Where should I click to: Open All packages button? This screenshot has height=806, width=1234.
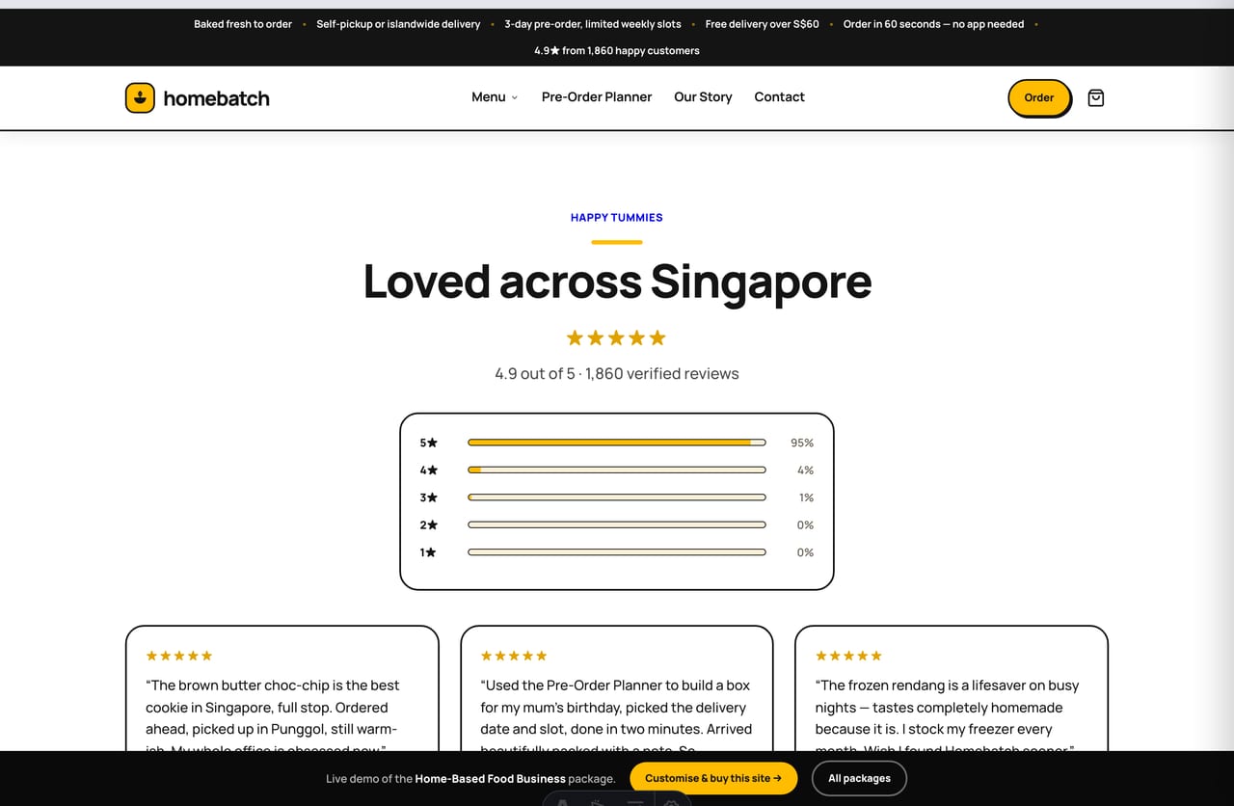(x=859, y=778)
